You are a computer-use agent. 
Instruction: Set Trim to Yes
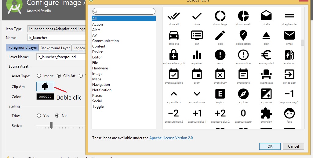39,116
